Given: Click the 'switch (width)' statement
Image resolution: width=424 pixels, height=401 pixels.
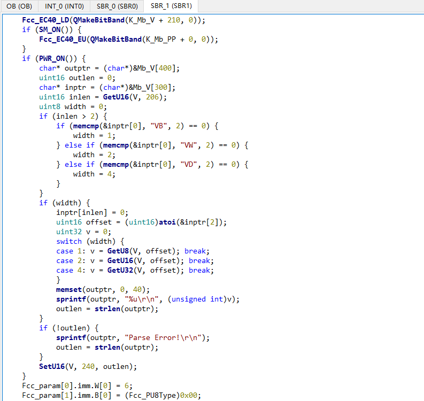Looking at the screenshot, I should point(90,242).
